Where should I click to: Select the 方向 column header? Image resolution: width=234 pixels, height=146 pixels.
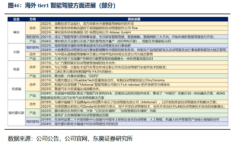tap(33, 19)
